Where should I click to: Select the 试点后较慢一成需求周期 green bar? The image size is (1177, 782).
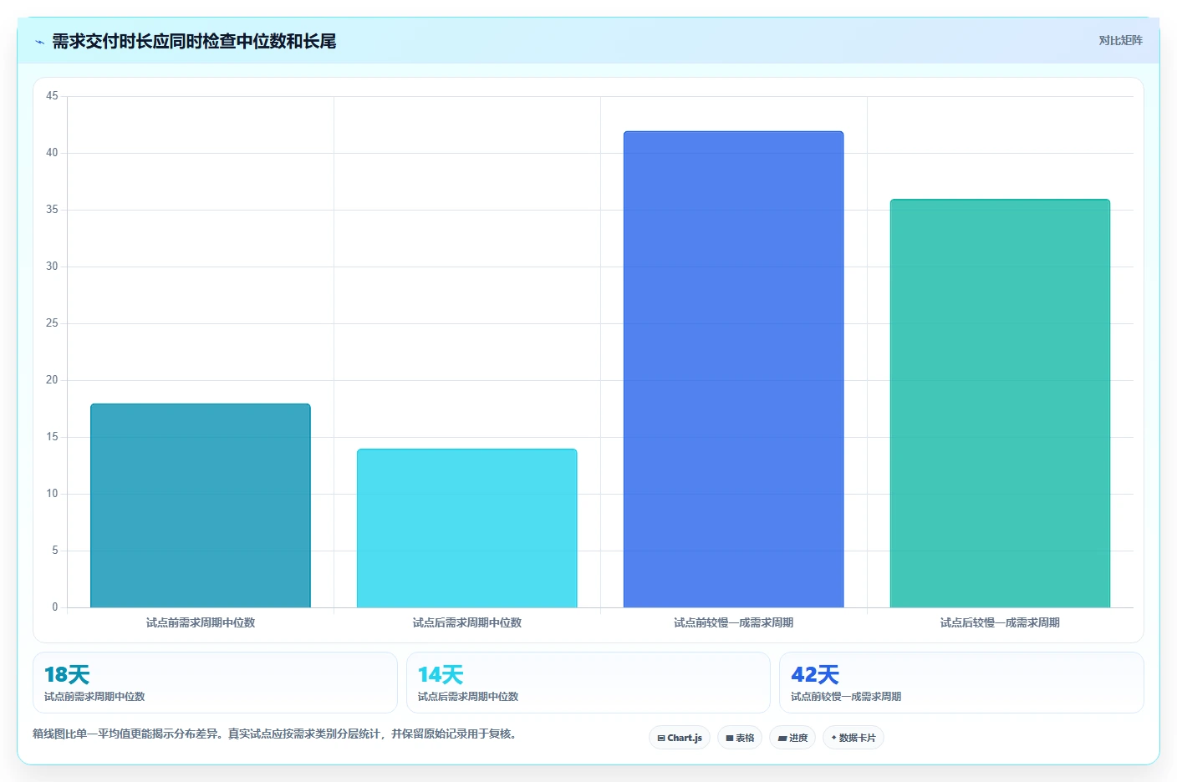1000,404
